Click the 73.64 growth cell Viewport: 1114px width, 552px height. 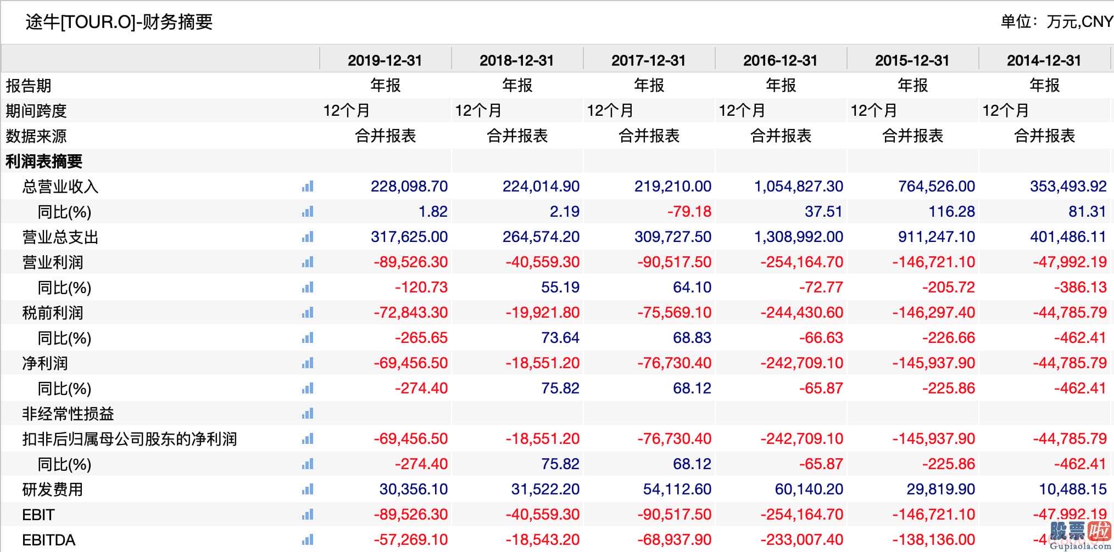coord(560,338)
